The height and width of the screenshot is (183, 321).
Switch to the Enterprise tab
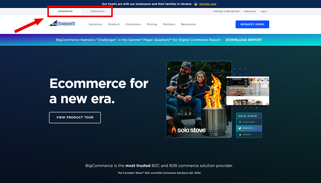pyautogui.click(x=65, y=11)
